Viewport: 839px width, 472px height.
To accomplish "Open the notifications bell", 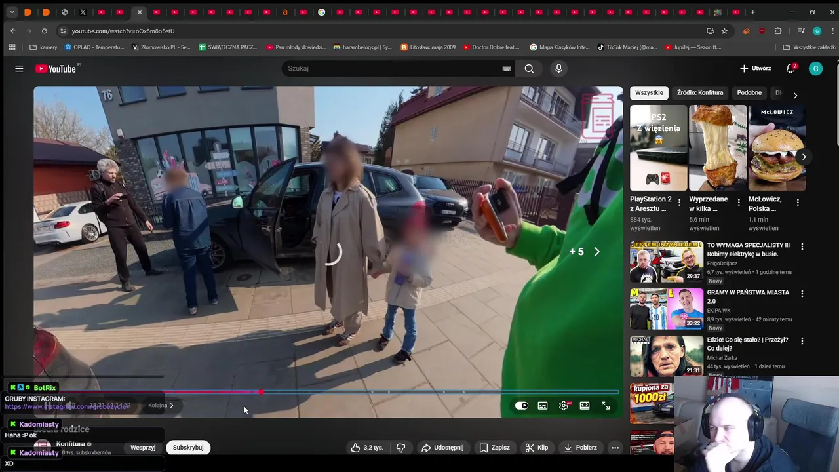I will click(x=791, y=68).
